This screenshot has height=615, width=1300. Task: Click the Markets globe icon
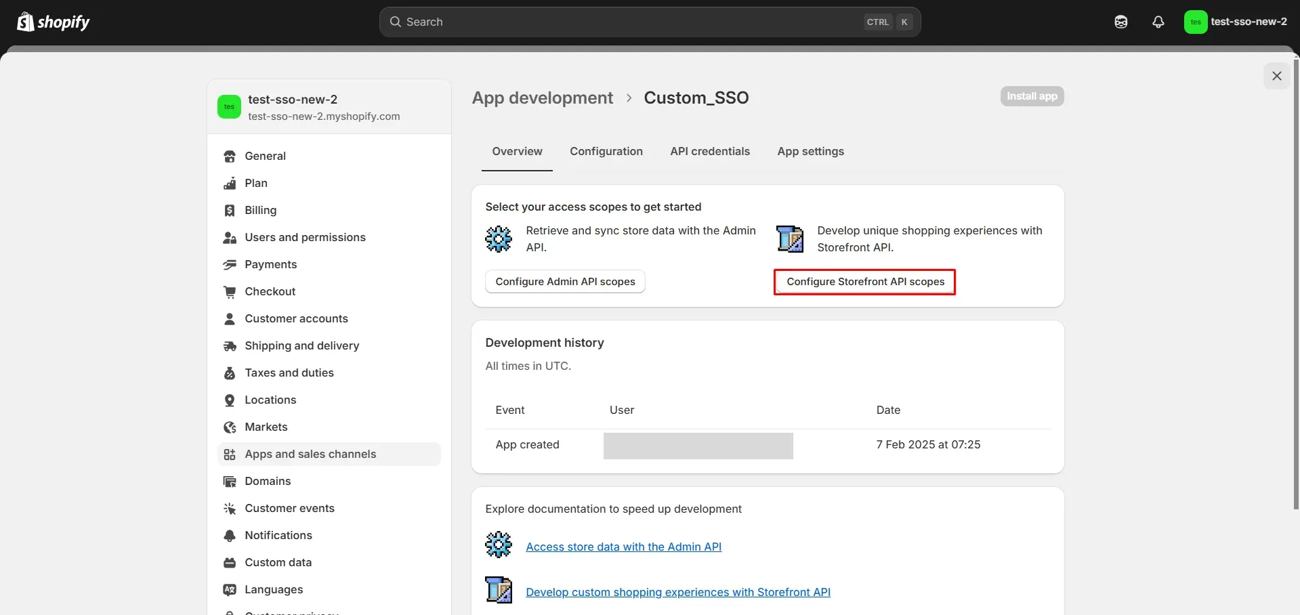tap(230, 427)
